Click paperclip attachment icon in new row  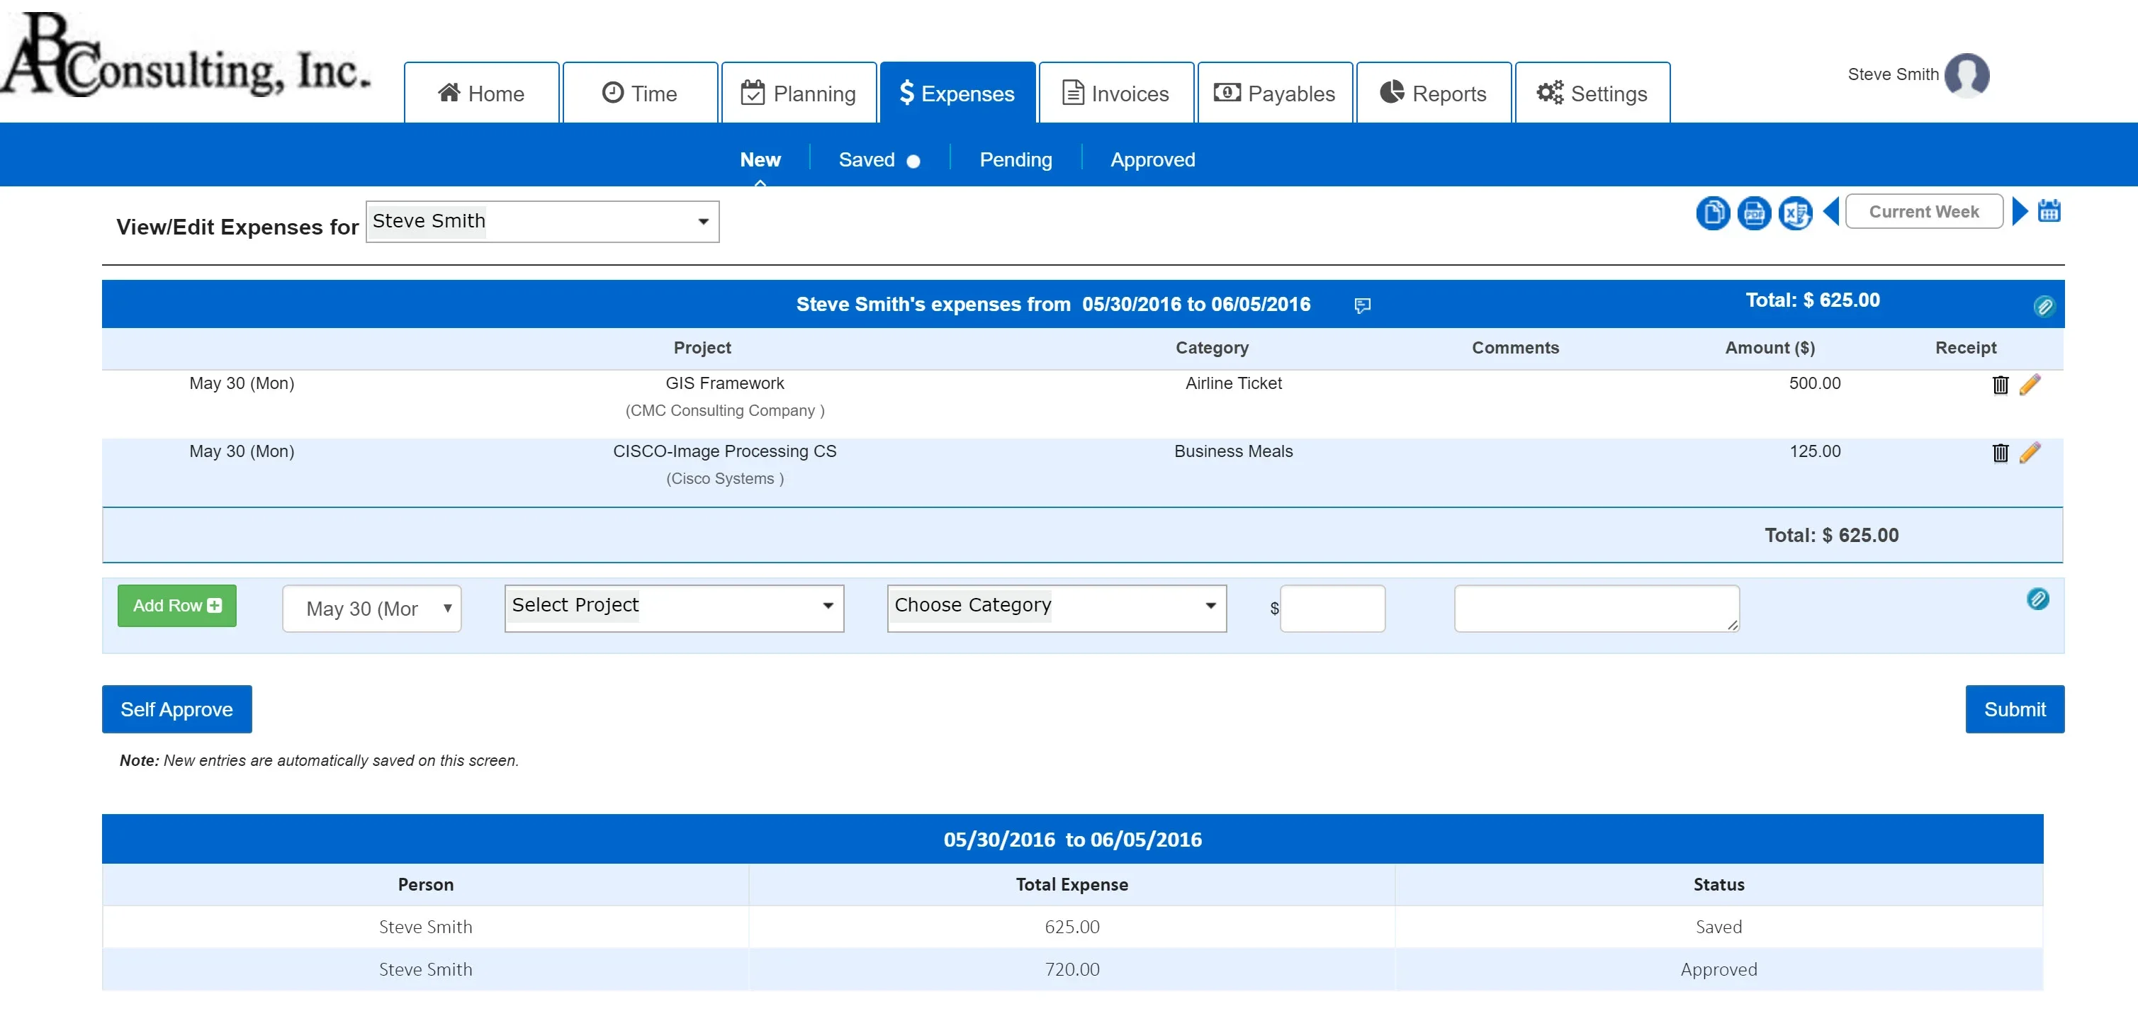pyautogui.click(x=2037, y=599)
